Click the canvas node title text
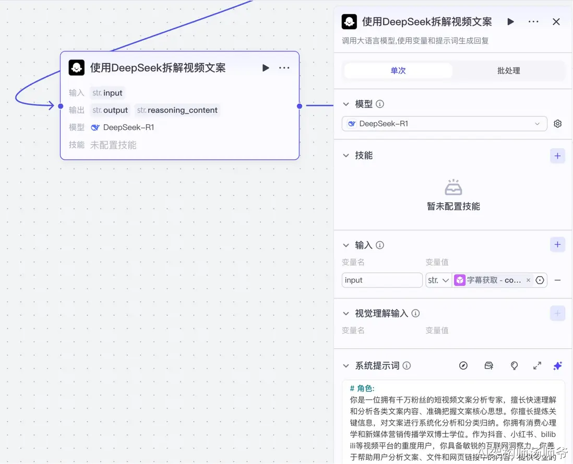The width and height of the screenshot is (573, 464). coord(158,68)
